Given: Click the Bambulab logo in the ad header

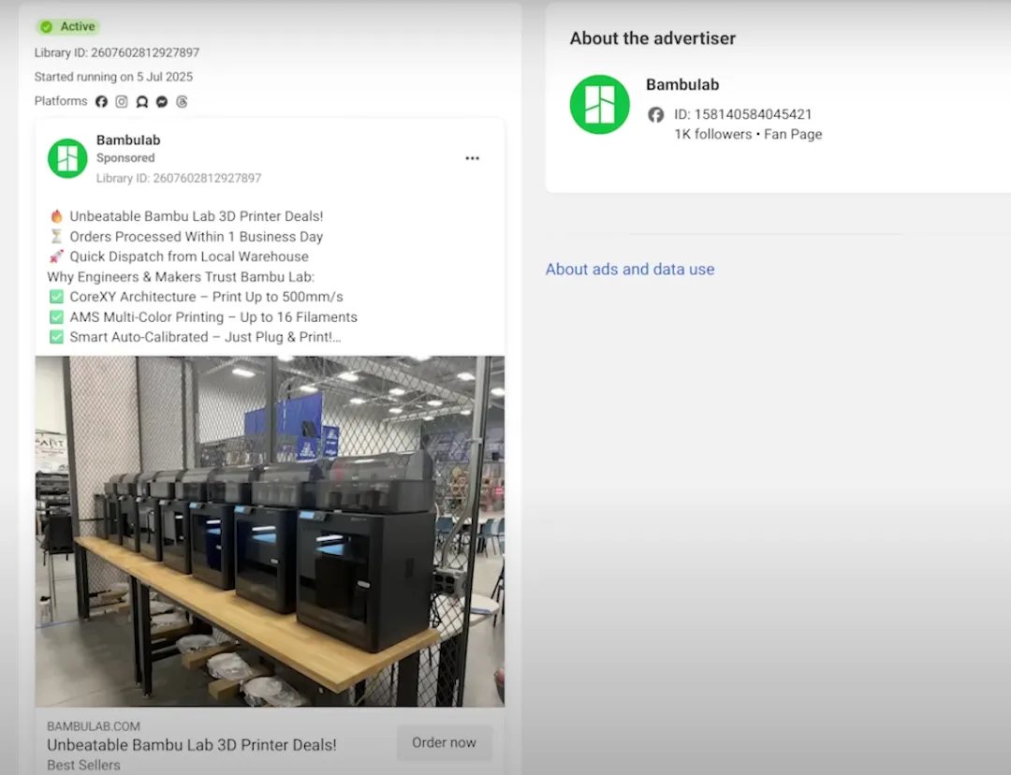Looking at the screenshot, I should point(67,158).
